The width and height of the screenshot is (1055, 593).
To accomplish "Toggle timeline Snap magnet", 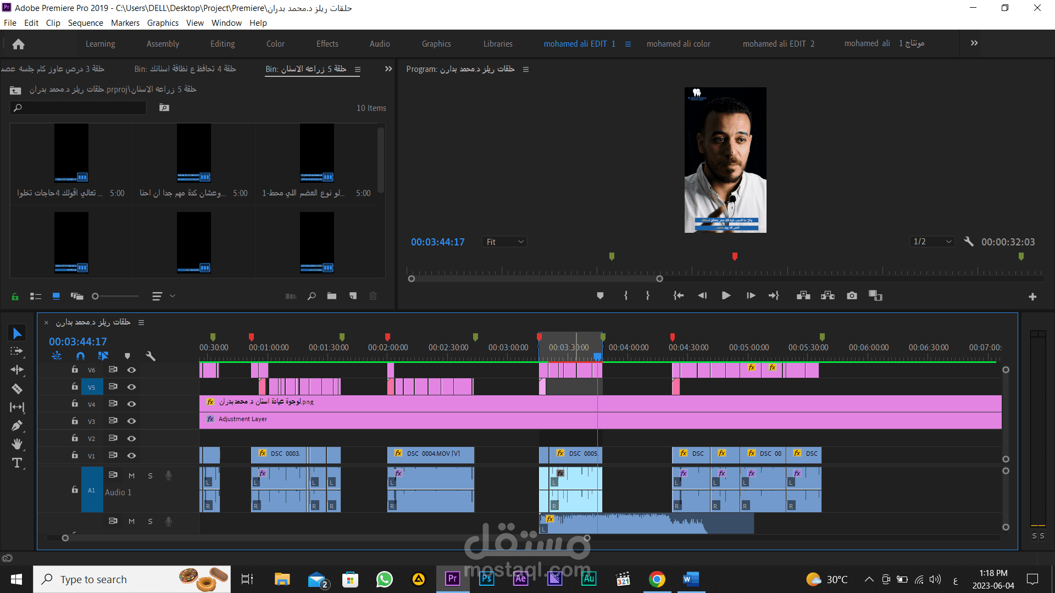I will tap(80, 356).
